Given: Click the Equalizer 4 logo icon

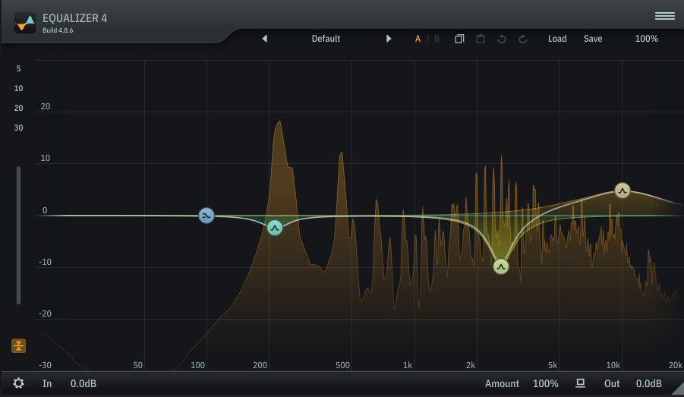Looking at the screenshot, I should [x=25, y=23].
